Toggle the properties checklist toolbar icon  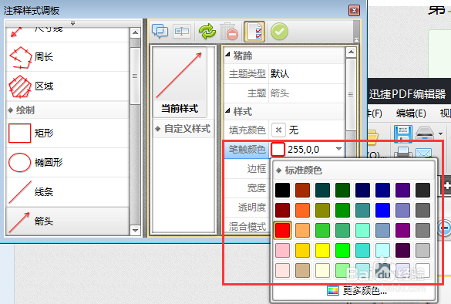pos(254,32)
